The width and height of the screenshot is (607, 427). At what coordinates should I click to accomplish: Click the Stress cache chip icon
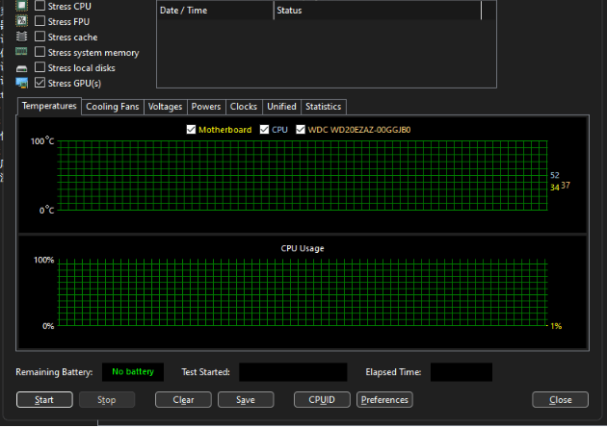[21, 37]
